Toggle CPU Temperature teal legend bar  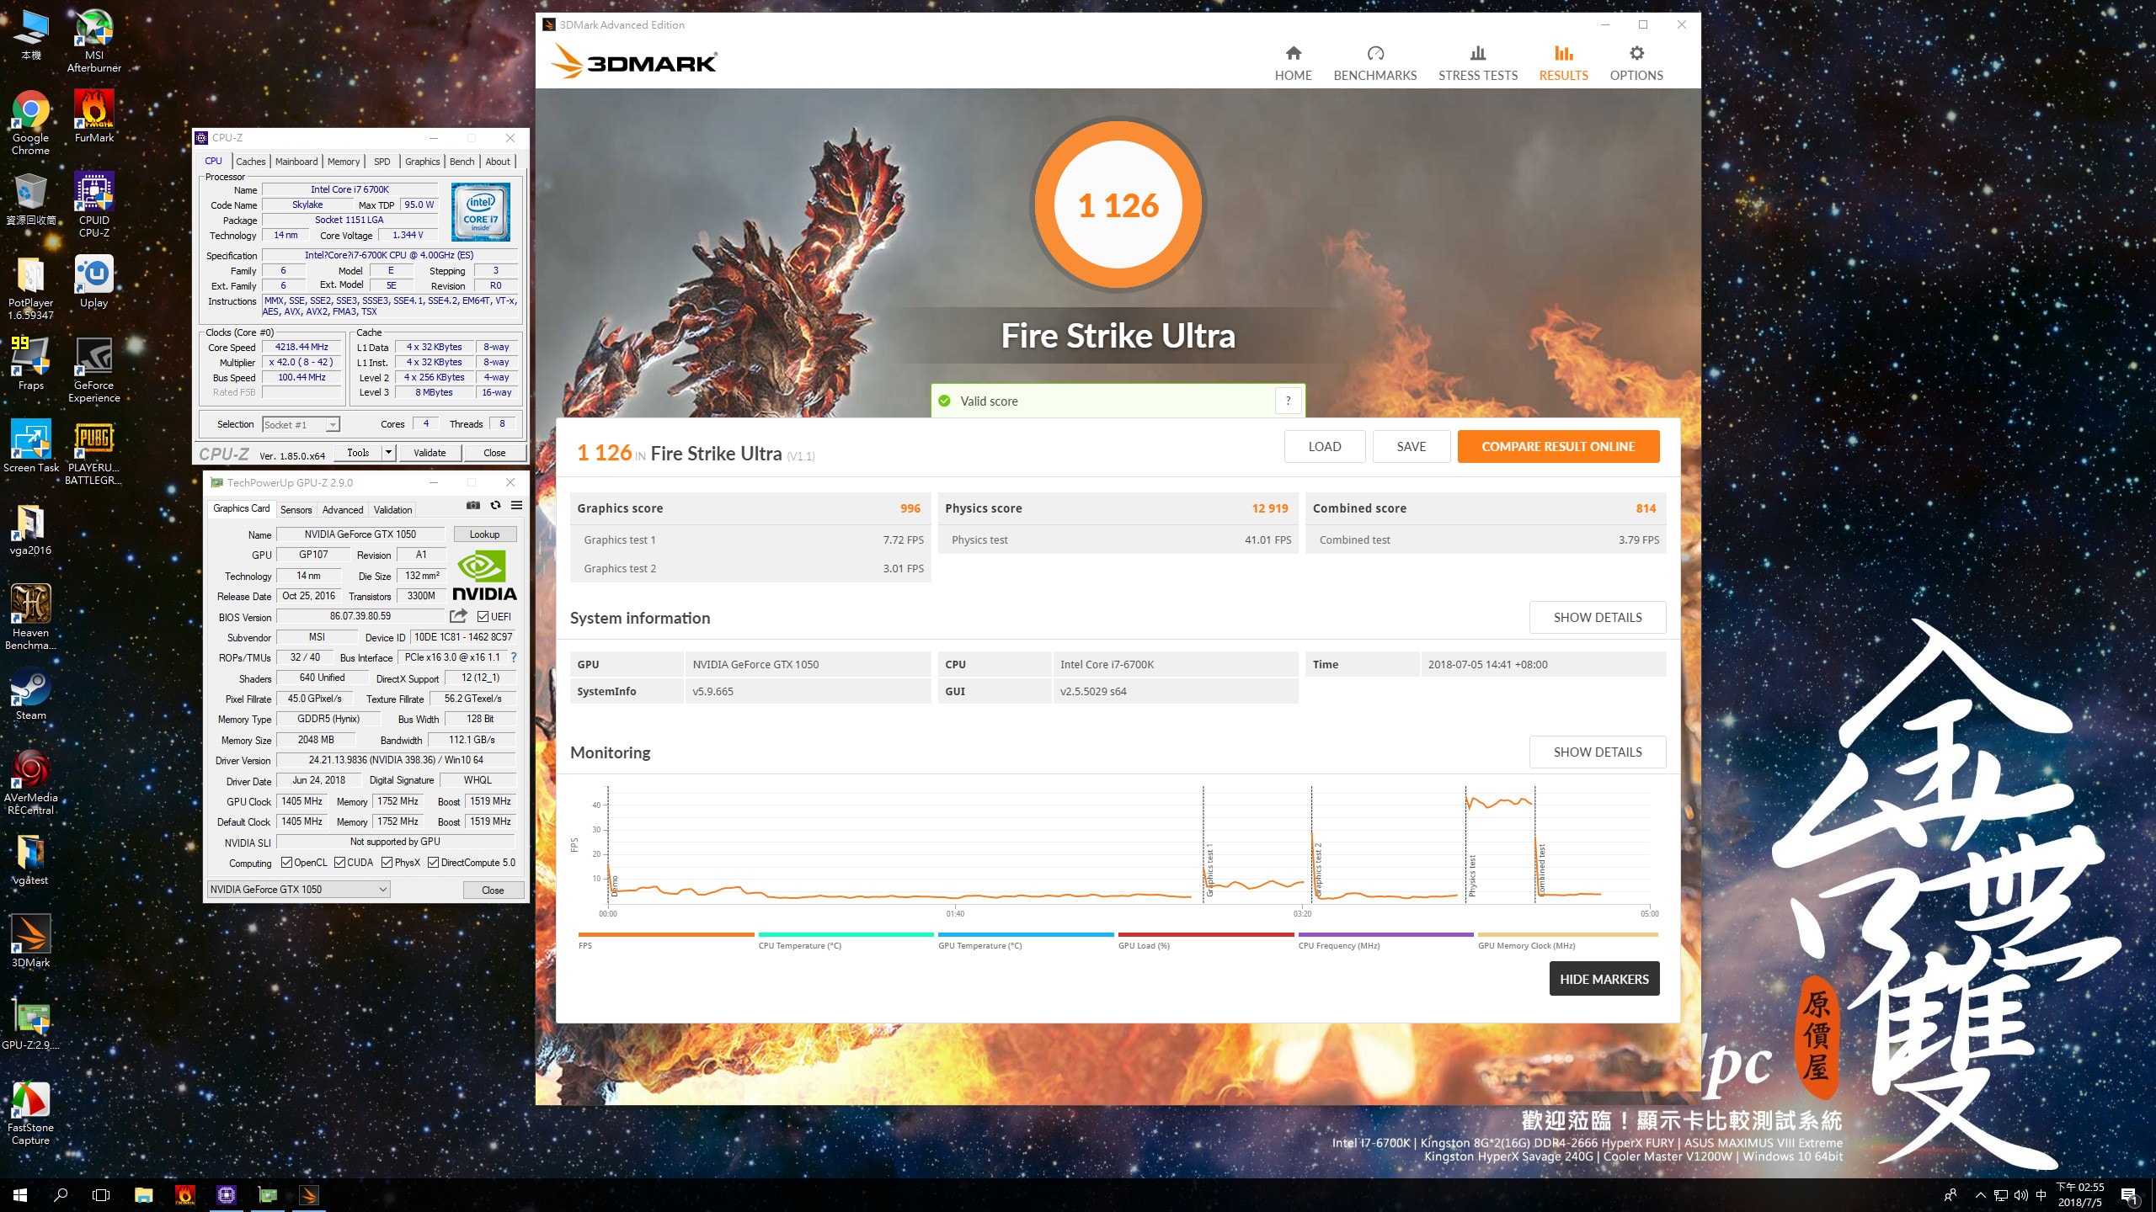(846, 934)
